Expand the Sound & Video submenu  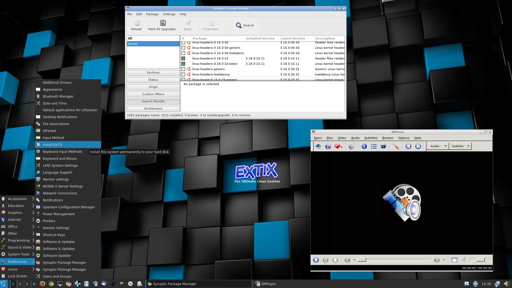click(17, 247)
